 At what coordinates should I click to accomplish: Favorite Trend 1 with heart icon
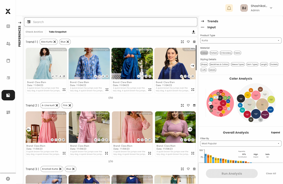[x=188, y=42]
